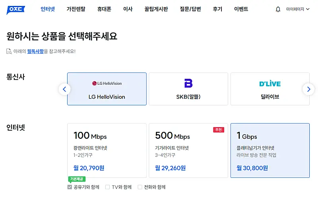Choose the 딜라이브 D'LIVE carrier card

[x=270, y=89]
